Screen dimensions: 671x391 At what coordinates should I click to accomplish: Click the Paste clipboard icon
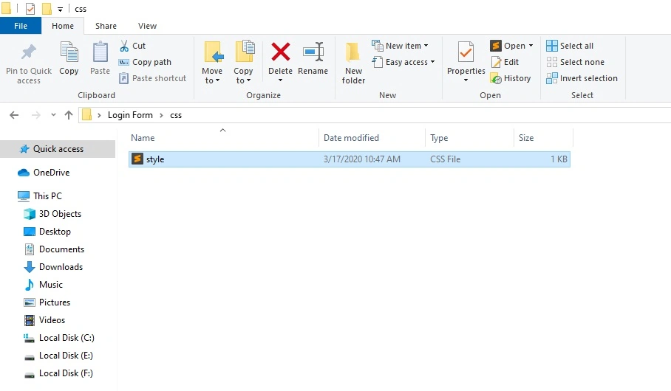coord(101,52)
